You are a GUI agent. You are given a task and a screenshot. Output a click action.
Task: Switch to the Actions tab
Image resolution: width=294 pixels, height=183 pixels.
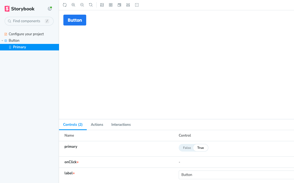click(97, 125)
